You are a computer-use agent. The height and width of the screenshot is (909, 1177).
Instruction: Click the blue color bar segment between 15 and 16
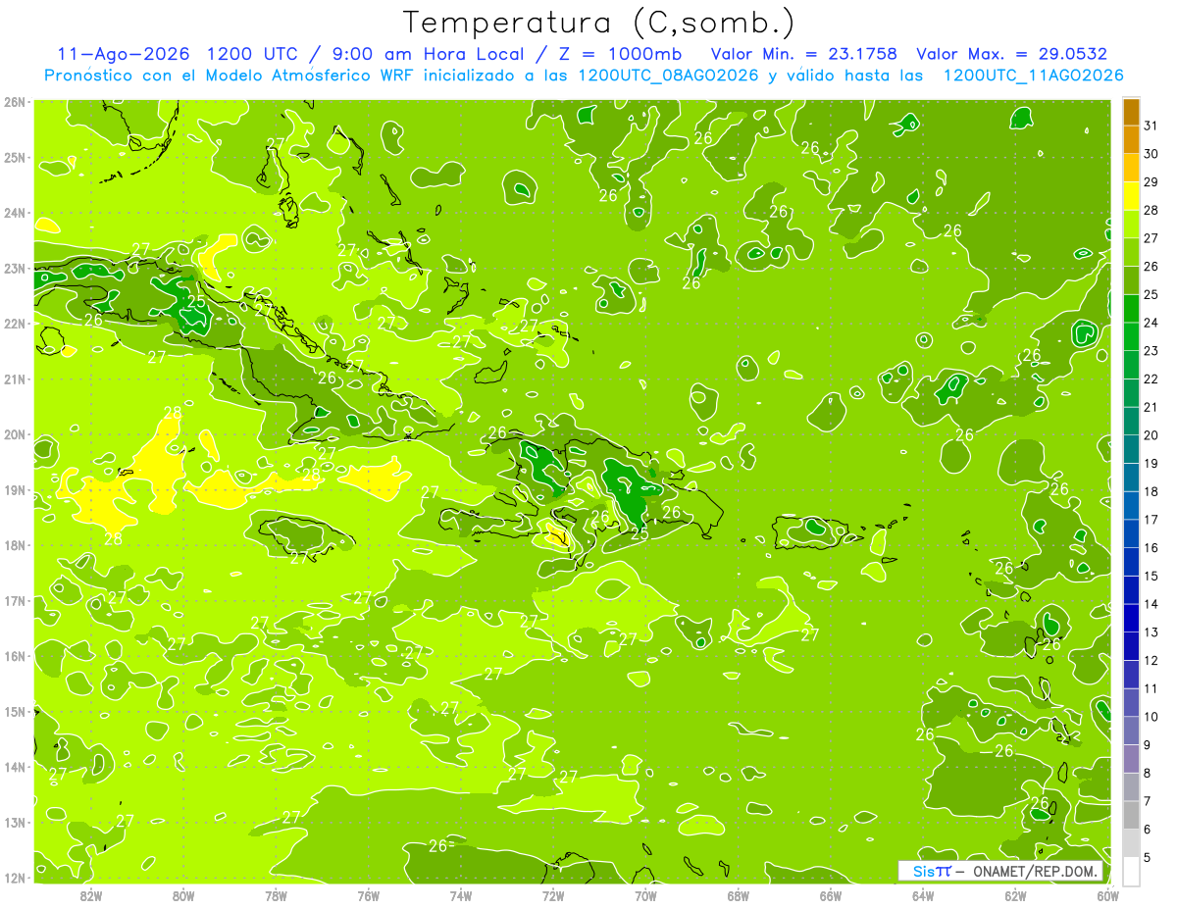click(1131, 562)
